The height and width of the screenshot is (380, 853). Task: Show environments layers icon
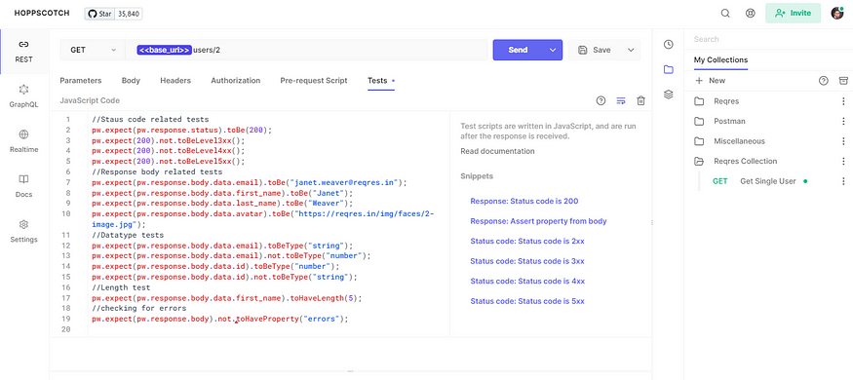(x=669, y=95)
